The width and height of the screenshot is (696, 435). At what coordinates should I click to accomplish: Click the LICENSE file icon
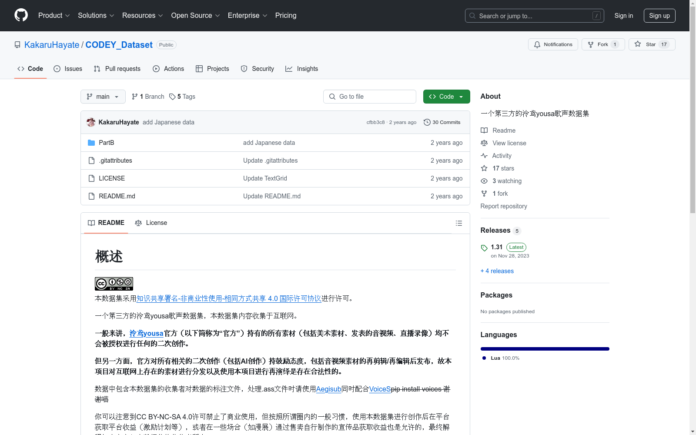[x=91, y=178]
